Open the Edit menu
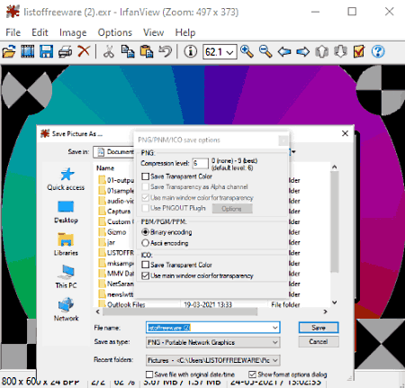The image size is (405, 388). (40, 32)
